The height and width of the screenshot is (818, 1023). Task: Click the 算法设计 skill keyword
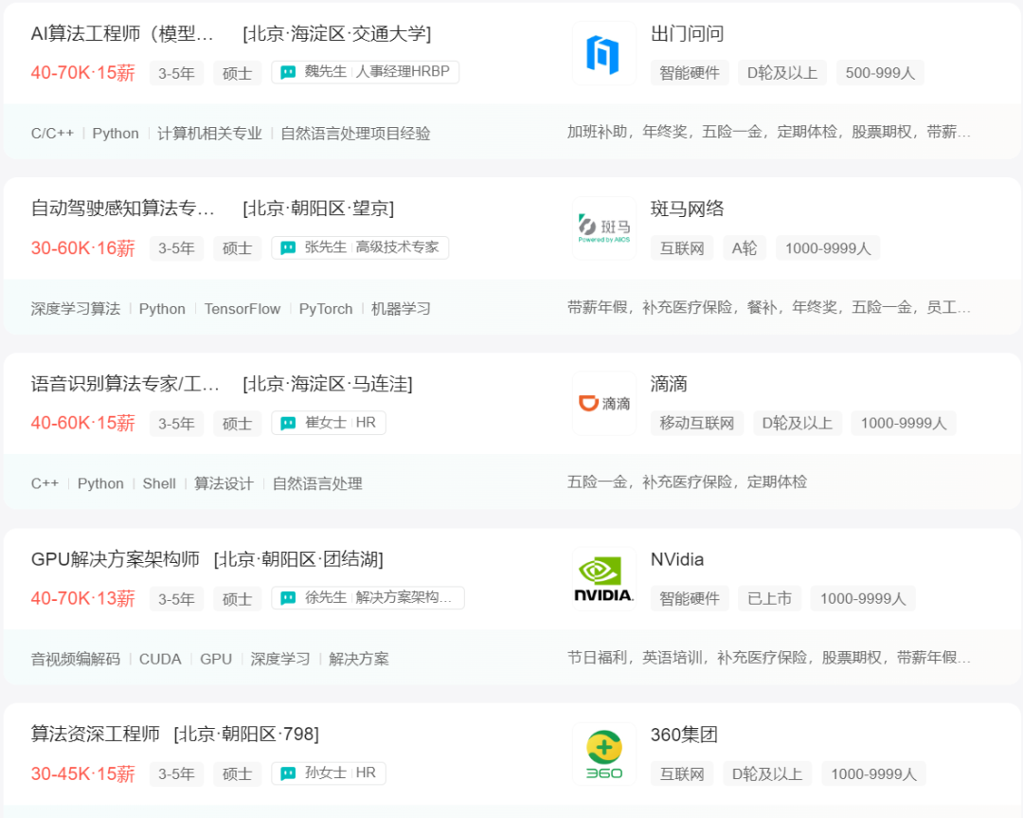tap(224, 483)
